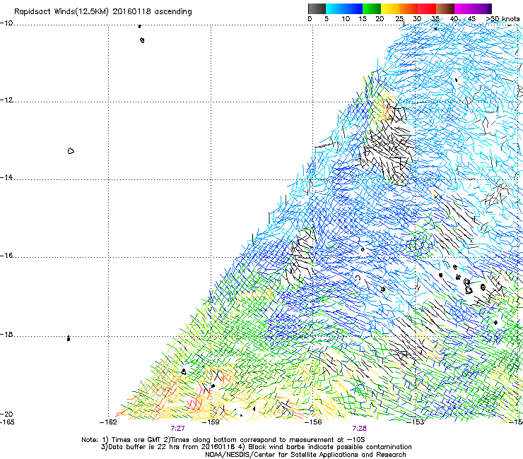Select the '-159' longitude axis label
This screenshot has width=523, height=459.
pyautogui.click(x=211, y=422)
